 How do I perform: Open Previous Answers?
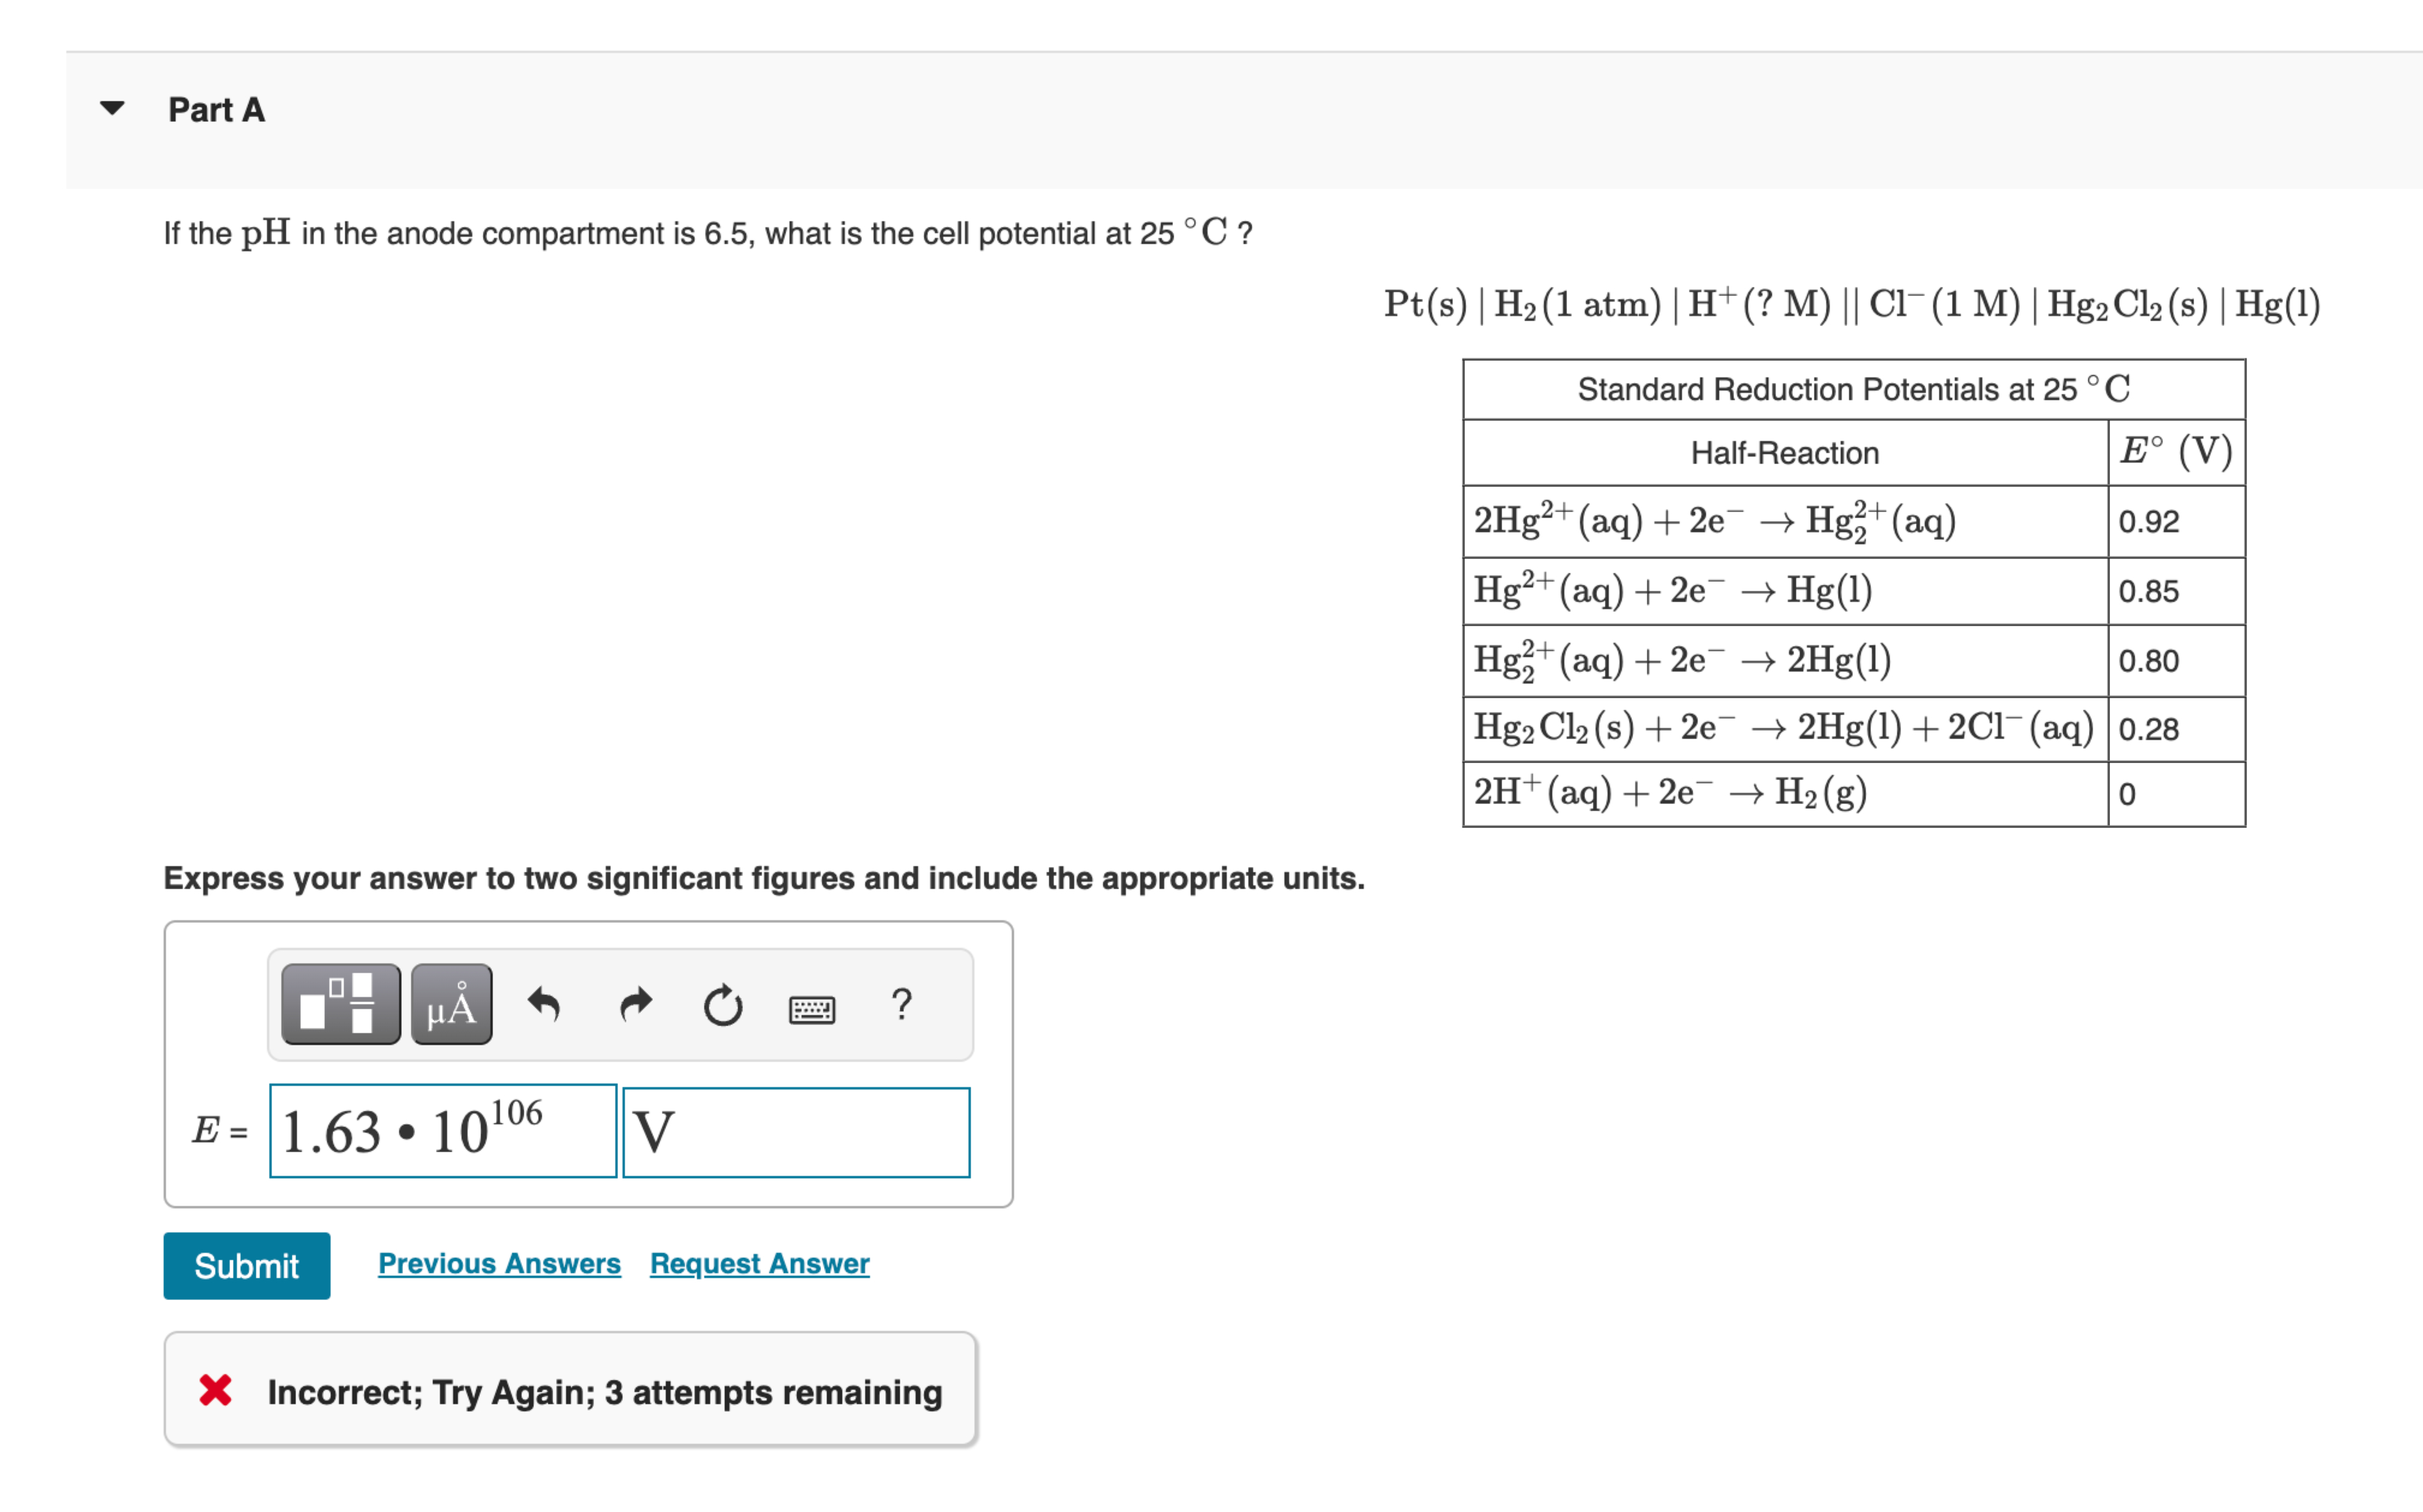click(498, 1263)
